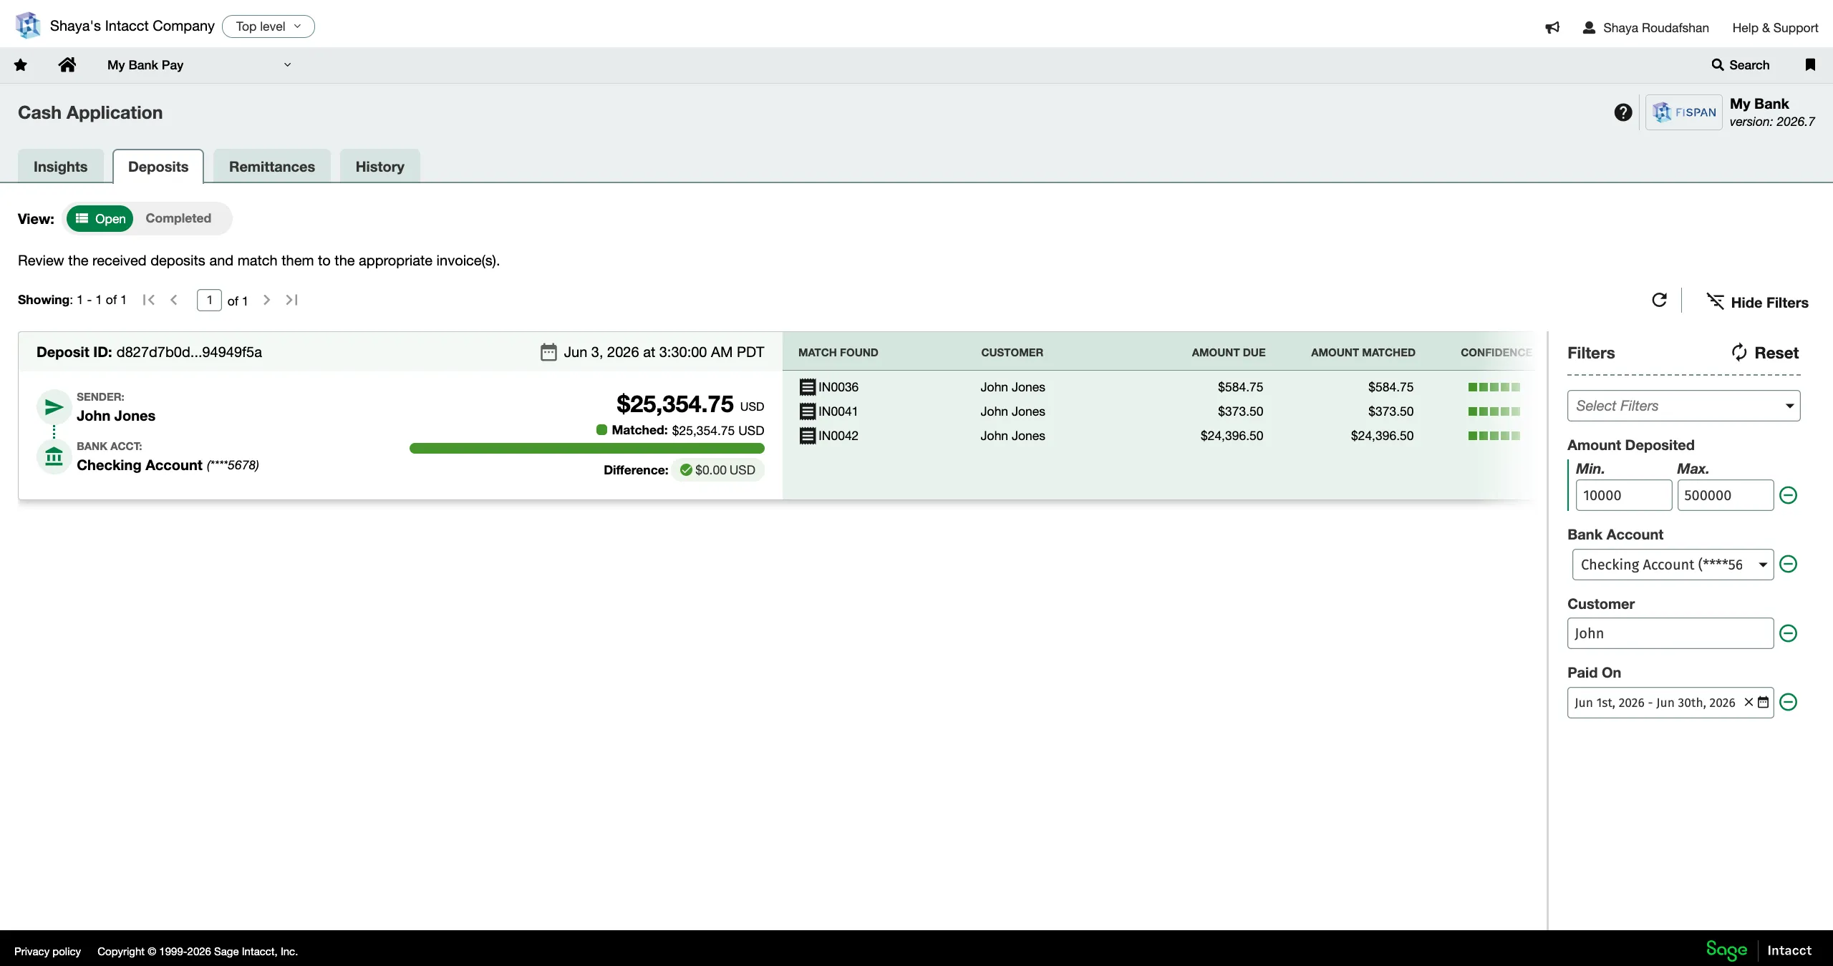Open Search in navigation bar
Viewport: 1833px width, 966px height.
1740,65
